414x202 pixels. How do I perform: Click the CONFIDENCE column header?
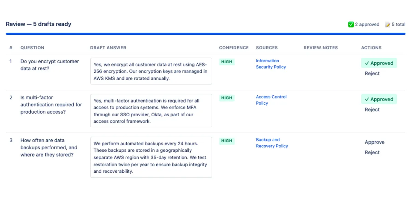pos(234,48)
